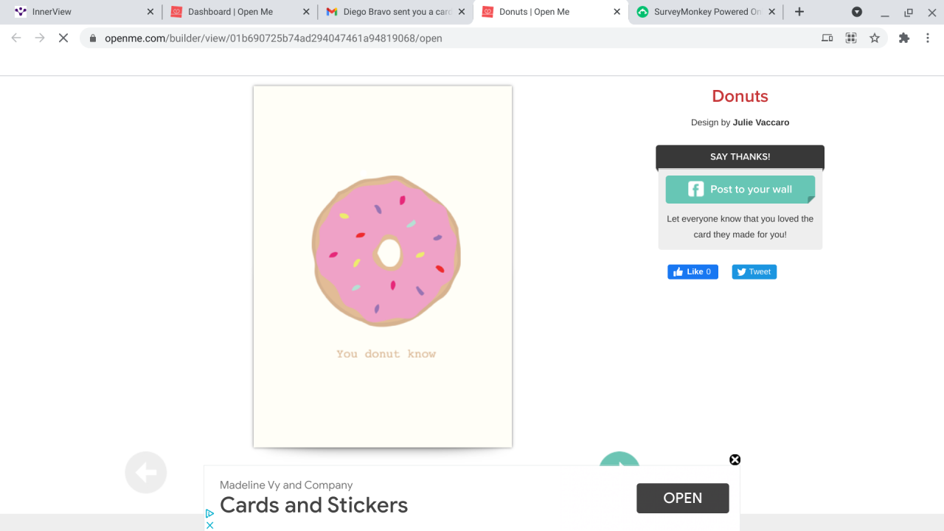The height and width of the screenshot is (531, 944).
Task: Open the QR code icon in address bar
Action: click(851, 38)
